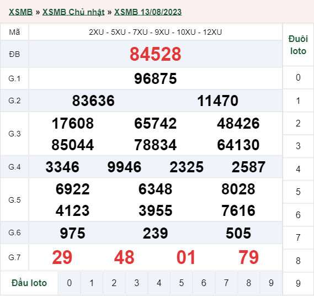This screenshot has height=296, width=314.
Task: Select Đầu loto filter digit 7
Action: tap(226, 283)
